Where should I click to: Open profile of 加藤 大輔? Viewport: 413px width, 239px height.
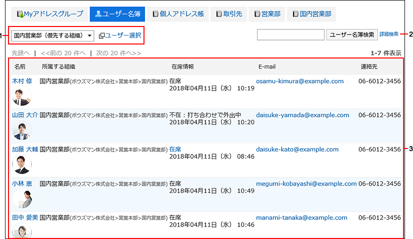pos(25,149)
